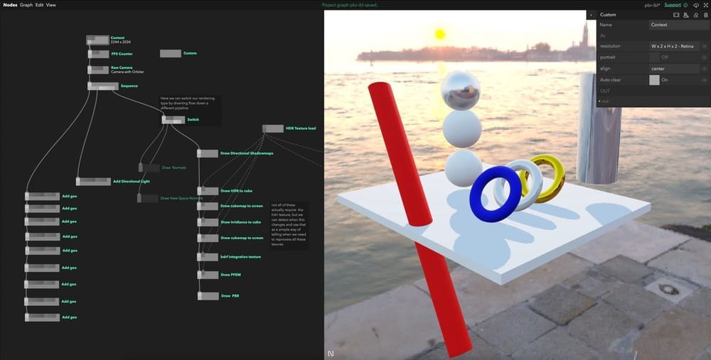Click the cloud publish icon in top bar

[x=695, y=5]
